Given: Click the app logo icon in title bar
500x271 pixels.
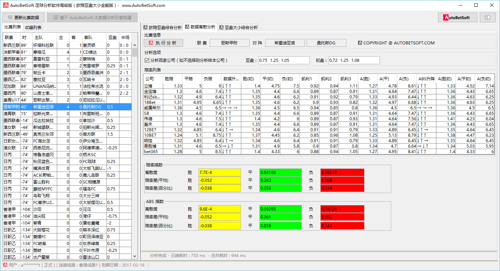Looking at the screenshot, I should (6, 5).
